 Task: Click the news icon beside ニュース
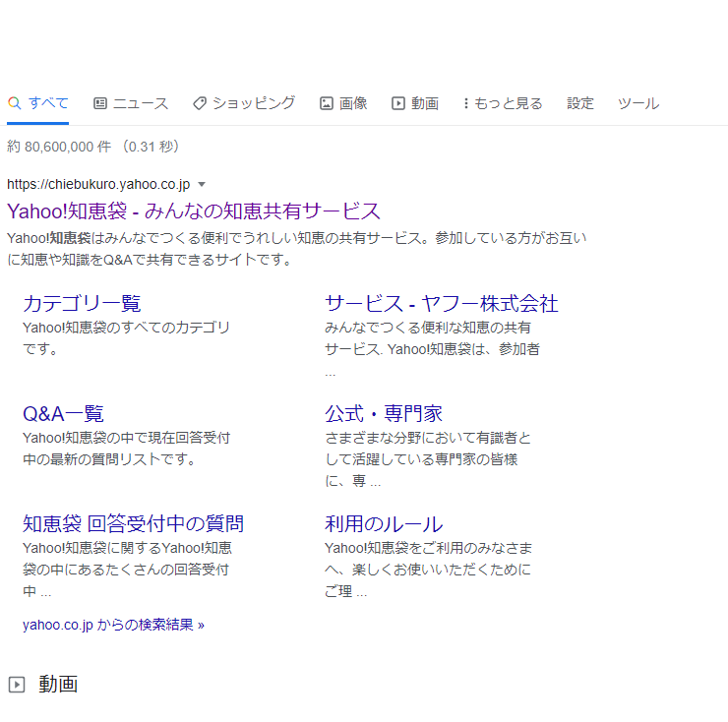point(100,103)
